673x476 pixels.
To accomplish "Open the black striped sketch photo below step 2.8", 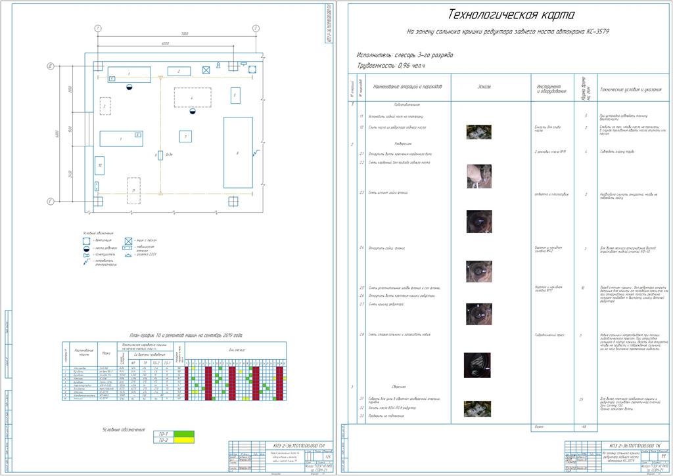I will tap(477, 365).
